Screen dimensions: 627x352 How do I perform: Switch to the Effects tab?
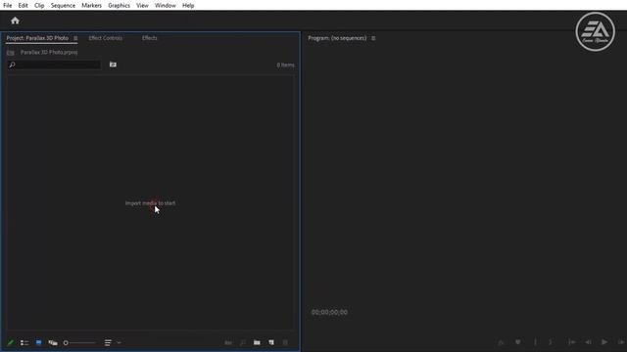(150, 38)
